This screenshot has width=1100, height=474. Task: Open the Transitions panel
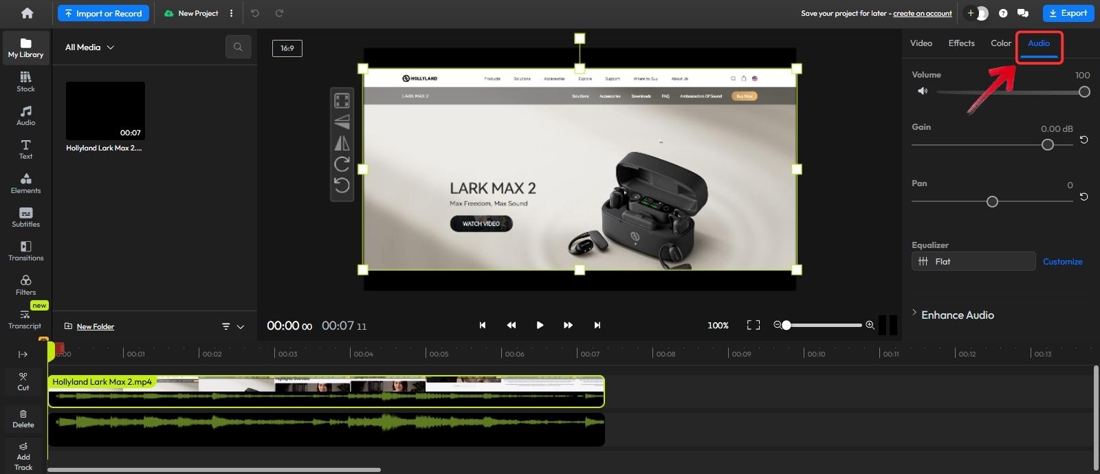coord(26,251)
